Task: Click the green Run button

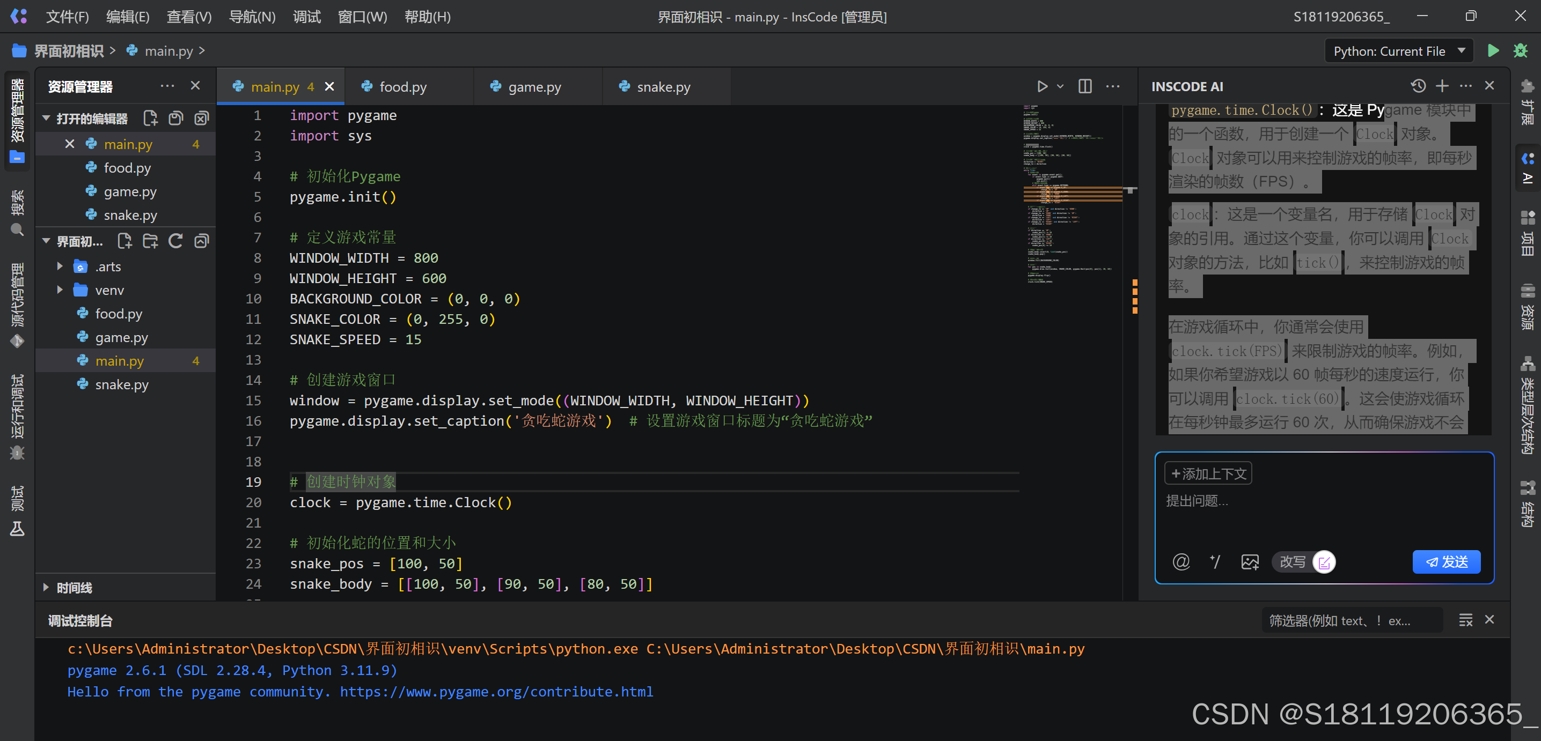Action: pyautogui.click(x=1493, y=51)
